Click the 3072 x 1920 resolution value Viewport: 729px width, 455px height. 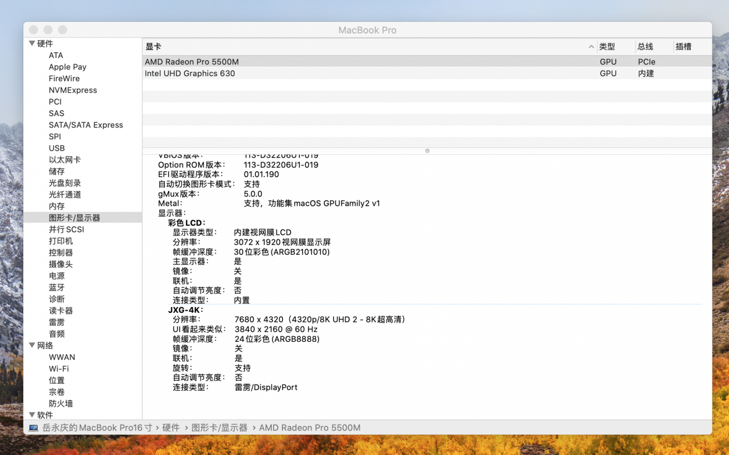tap(282, 242)
